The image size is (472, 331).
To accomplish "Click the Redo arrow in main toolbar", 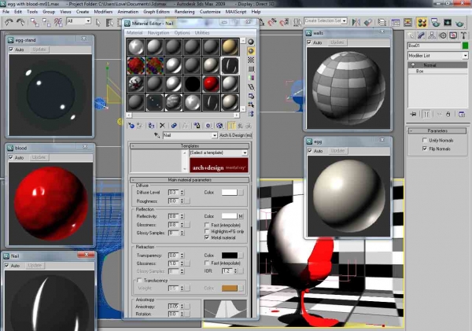I will click(x=20, y=22).
